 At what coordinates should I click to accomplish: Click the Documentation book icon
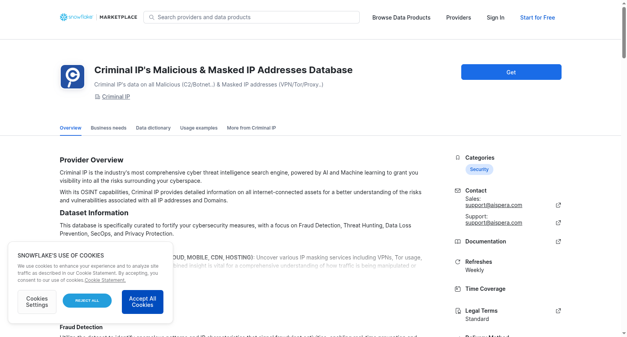(458, 241)
